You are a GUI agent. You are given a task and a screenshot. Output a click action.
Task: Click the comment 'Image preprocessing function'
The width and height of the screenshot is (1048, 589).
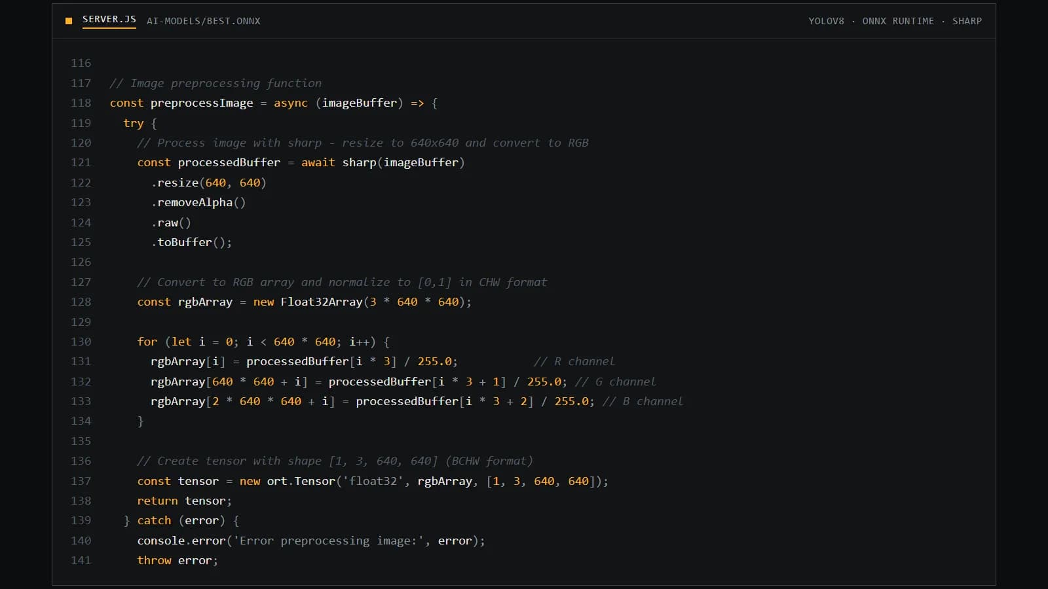(215, 83)
